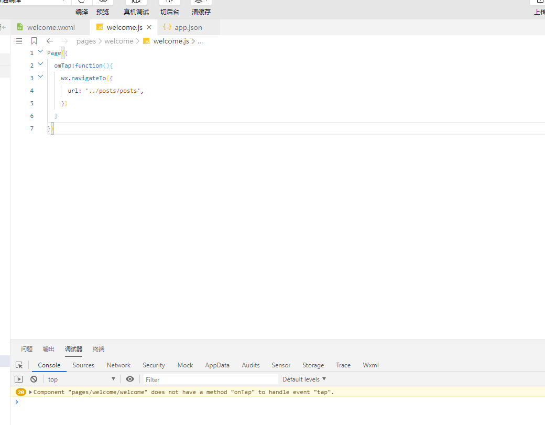This screenshot has height=425, width=545.
Task: Close the welcome.js tab
Action: [x=149, y=27]
